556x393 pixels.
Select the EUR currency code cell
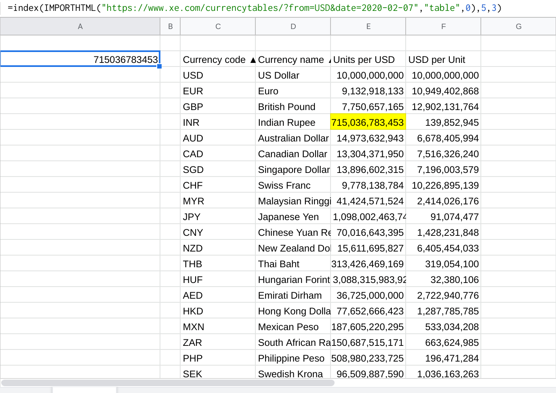tap(218, 90)
